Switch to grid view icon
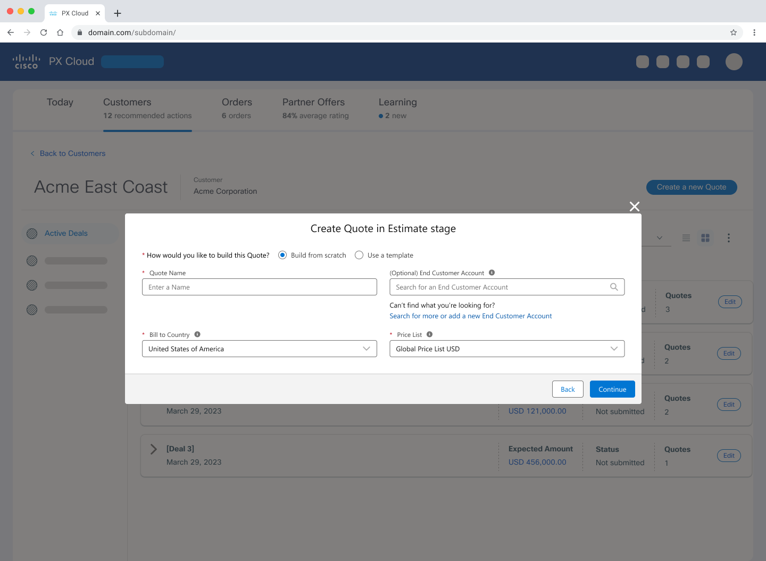Viewport: 766px width, 561px height. (705, 238)
